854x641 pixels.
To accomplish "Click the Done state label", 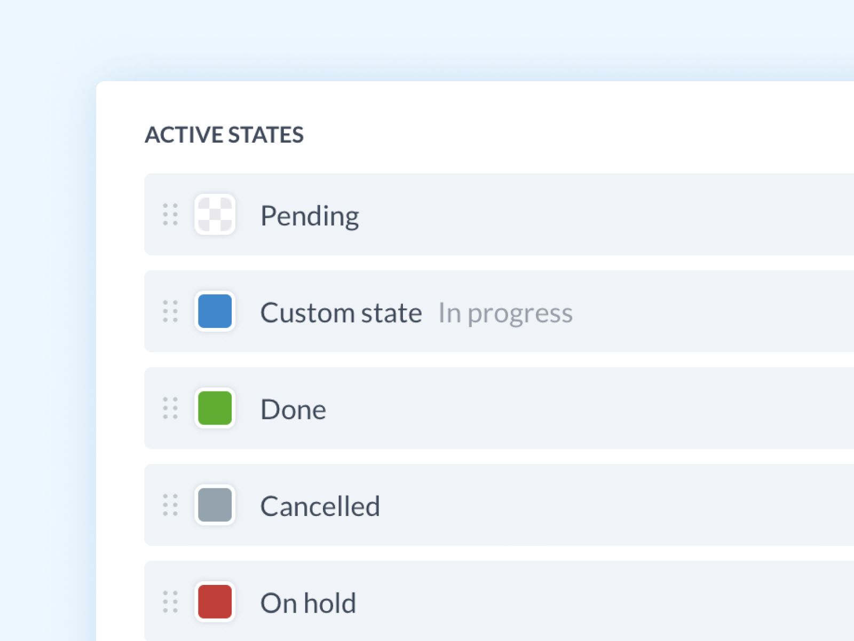I will point(293,410).
